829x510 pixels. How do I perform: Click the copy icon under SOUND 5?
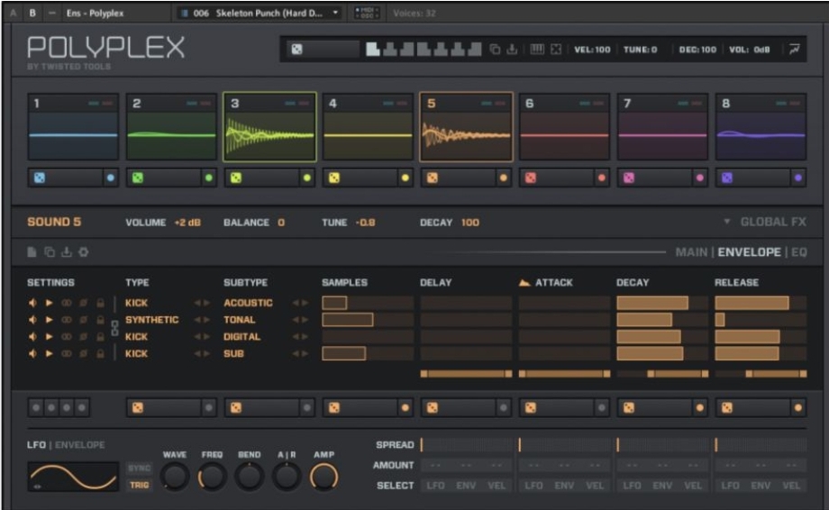[50, 252]
